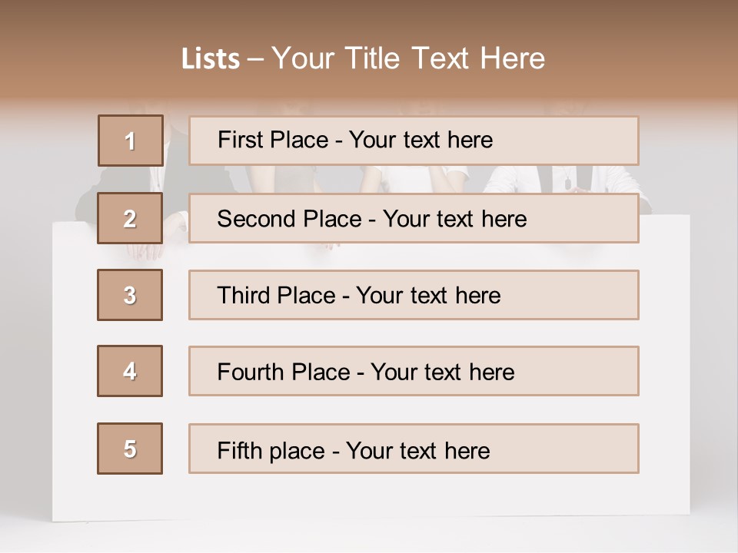Click the number 5 box

(130, 449)
